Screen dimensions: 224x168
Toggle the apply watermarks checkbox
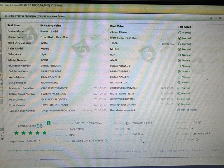coord(158,151)
